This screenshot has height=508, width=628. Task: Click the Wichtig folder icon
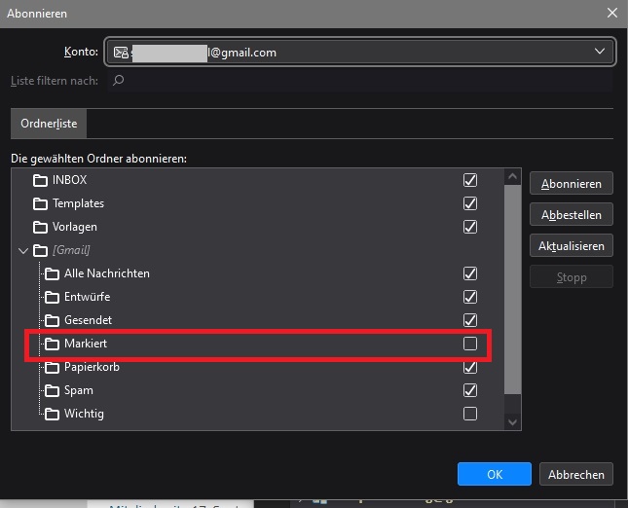click(x=52, y=414)
